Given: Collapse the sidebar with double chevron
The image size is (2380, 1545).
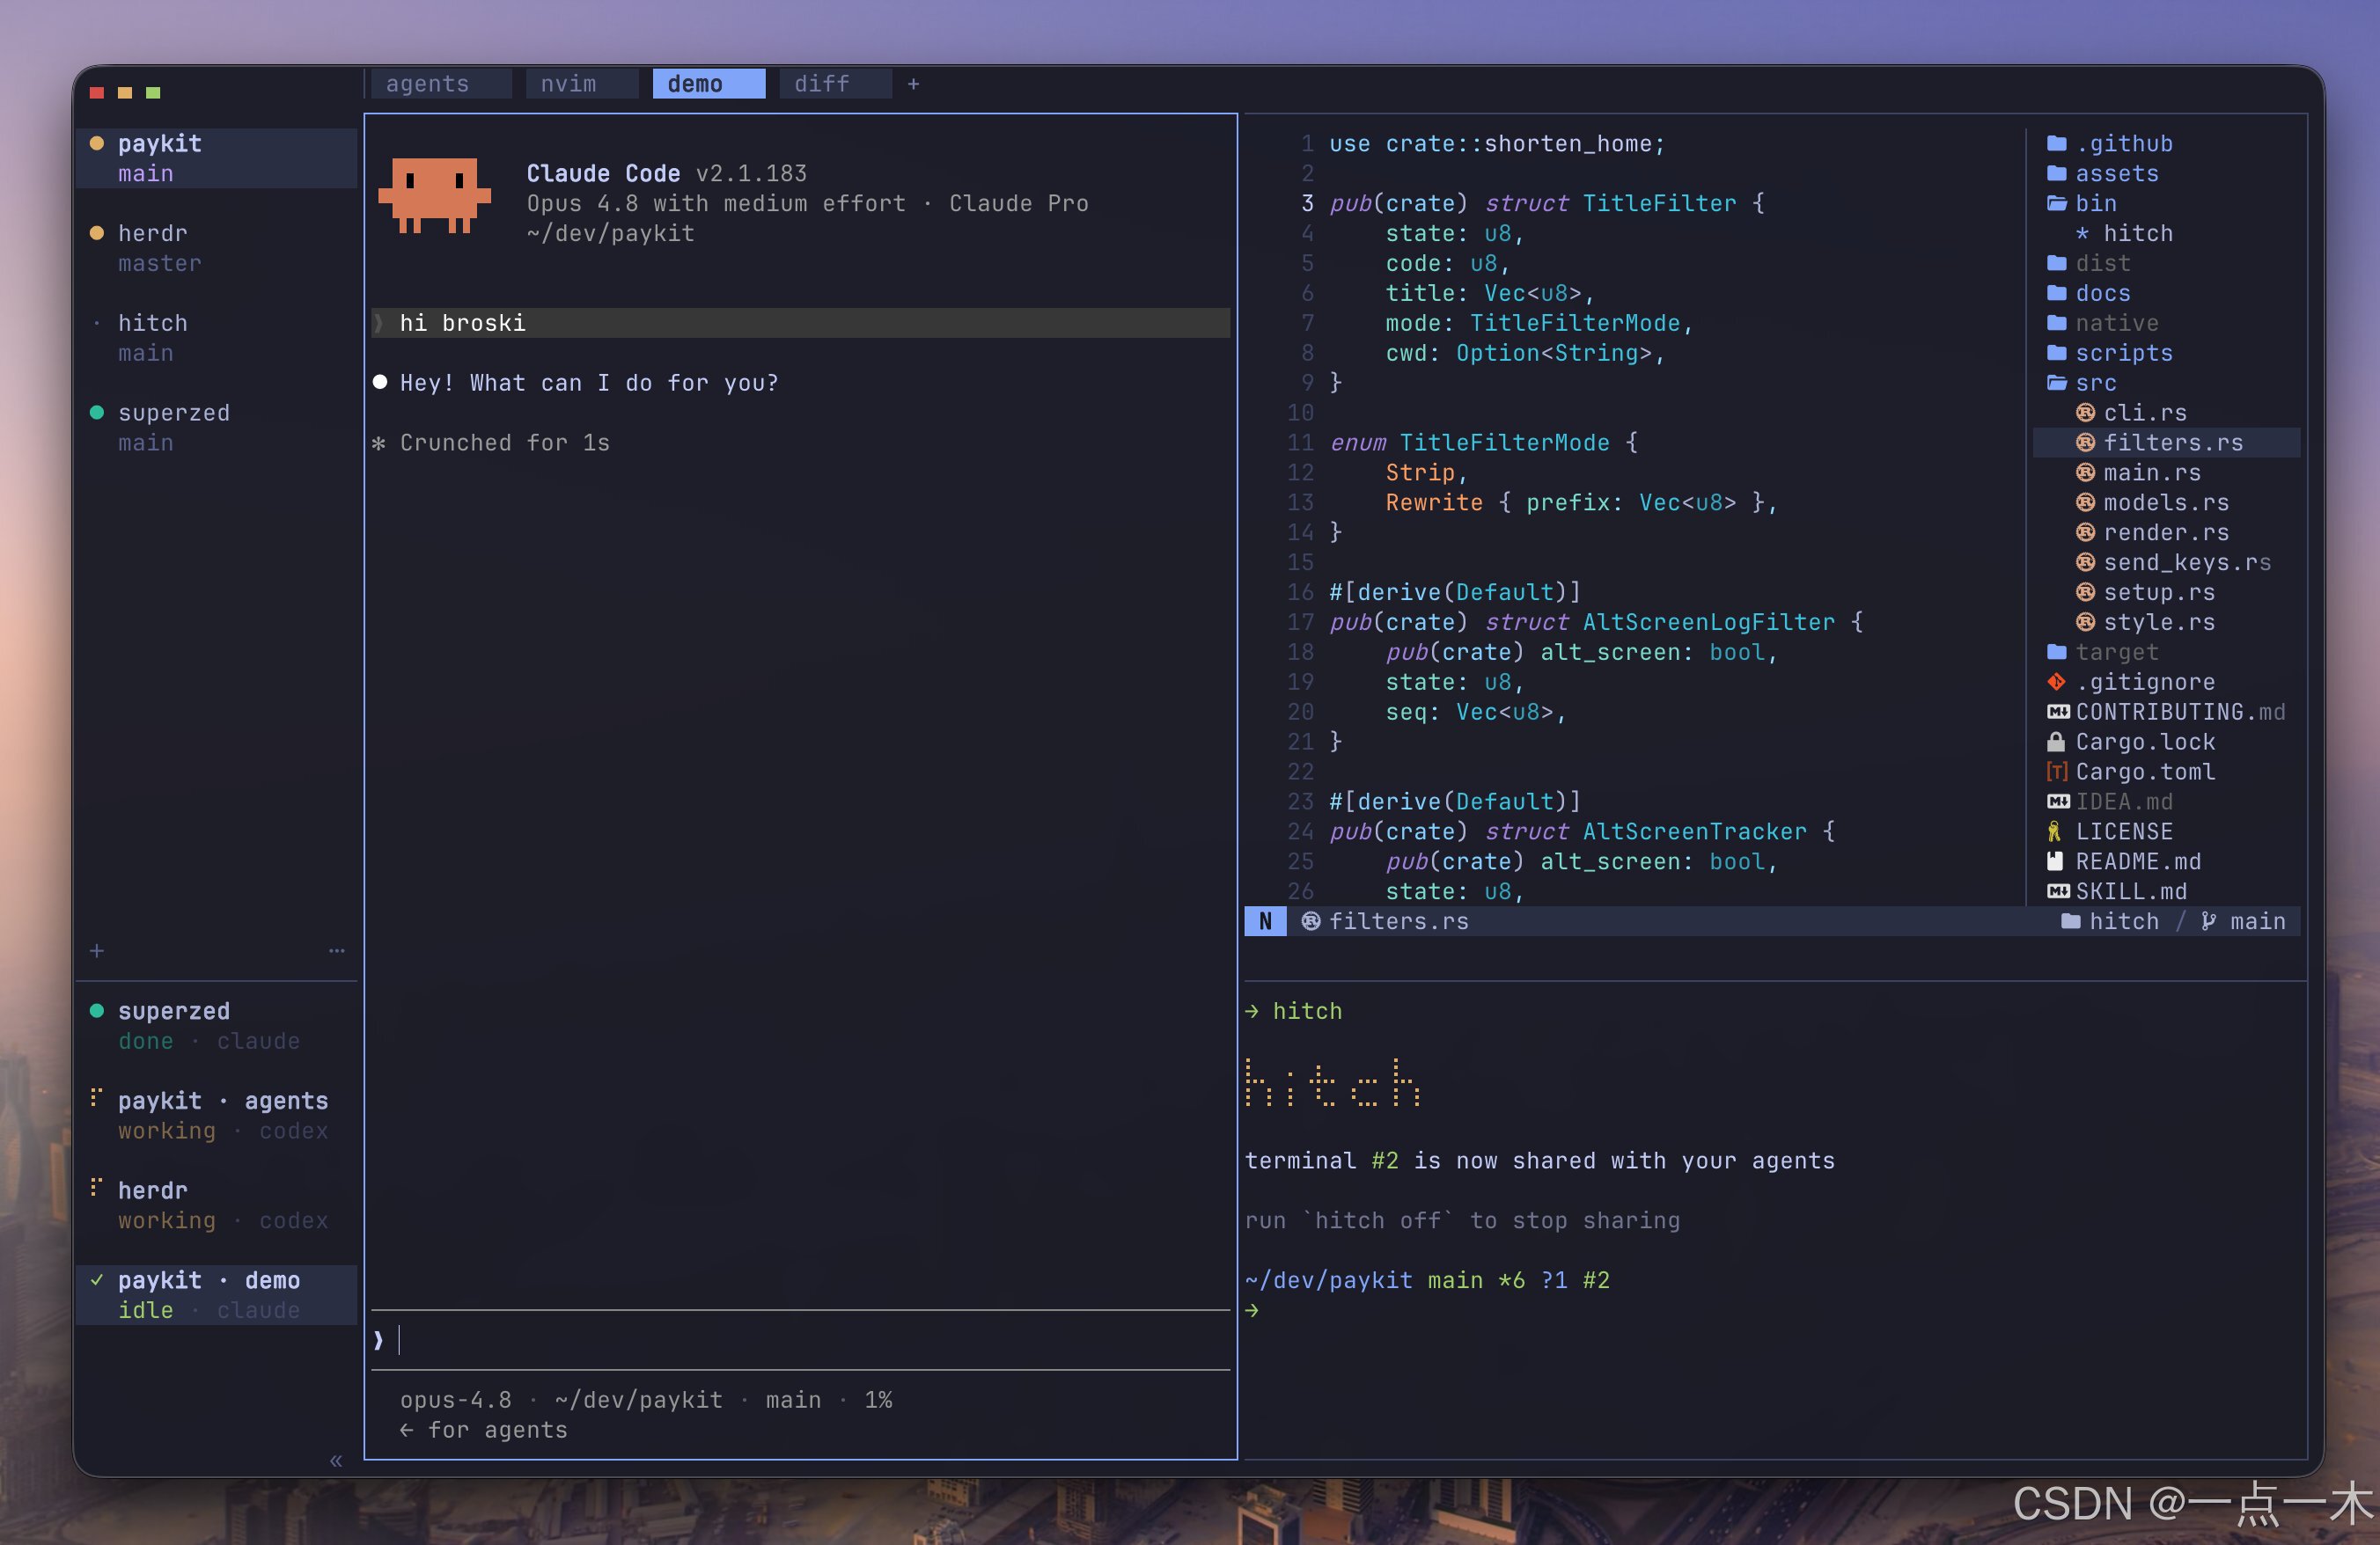Looking at the screenshot, I should click(336, 1460).
